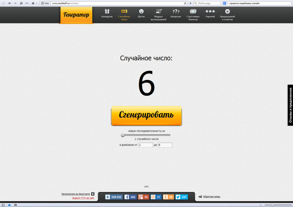Open the Отзывы и предложения side tab
Screen dimensions: 293x207
(x=290, y=105)
